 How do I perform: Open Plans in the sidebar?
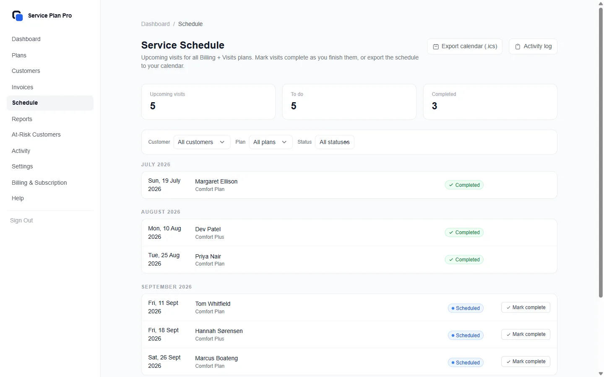[50, 55]
